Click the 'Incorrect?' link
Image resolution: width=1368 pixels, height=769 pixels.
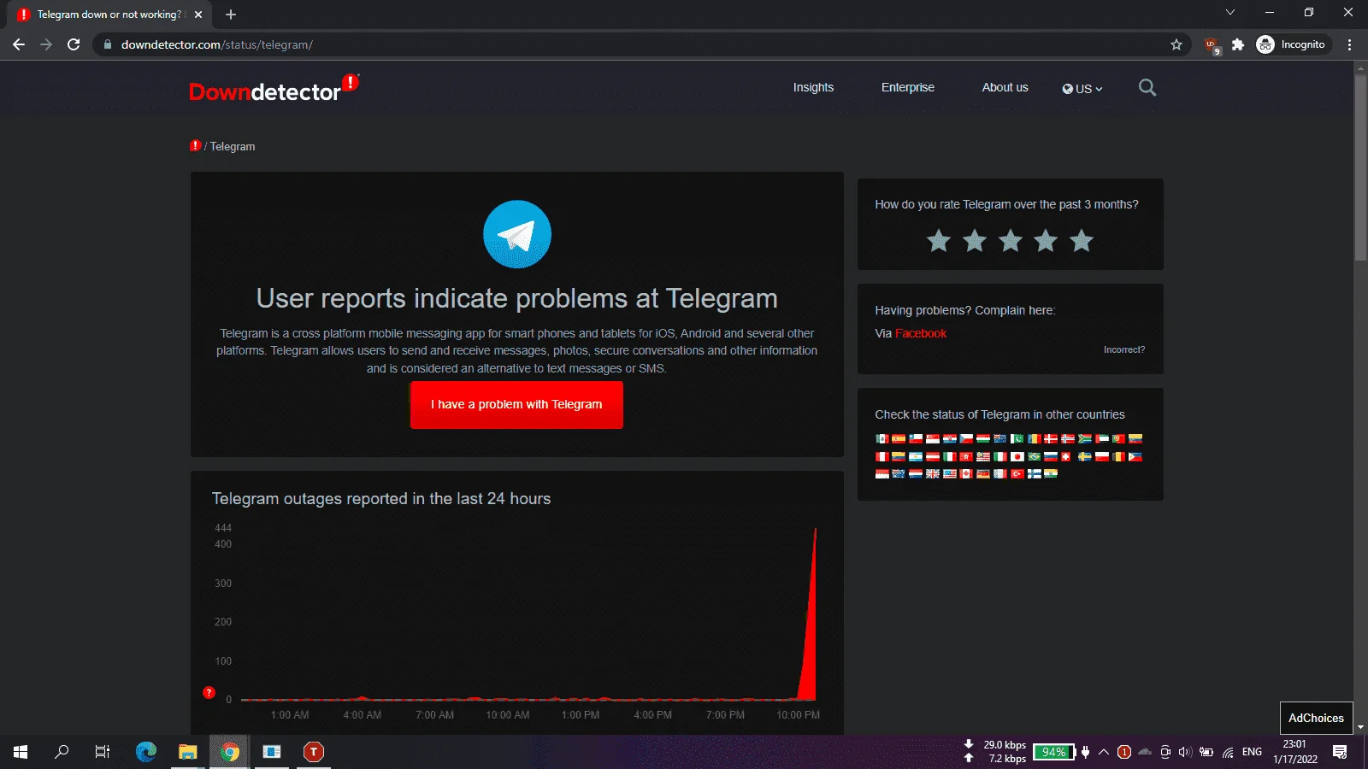1124,349
